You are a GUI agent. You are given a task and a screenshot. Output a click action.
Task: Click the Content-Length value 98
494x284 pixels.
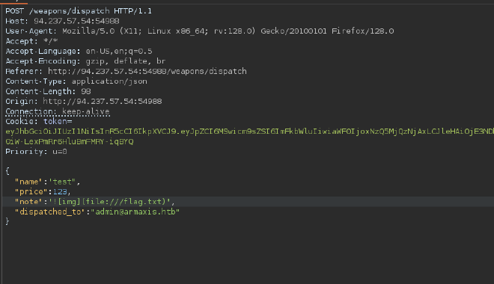[x=85, y=91]
